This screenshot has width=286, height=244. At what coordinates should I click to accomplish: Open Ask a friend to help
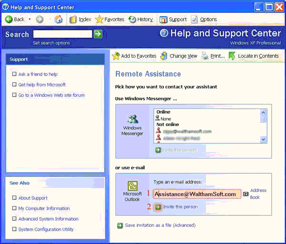[x=38, y=74]
